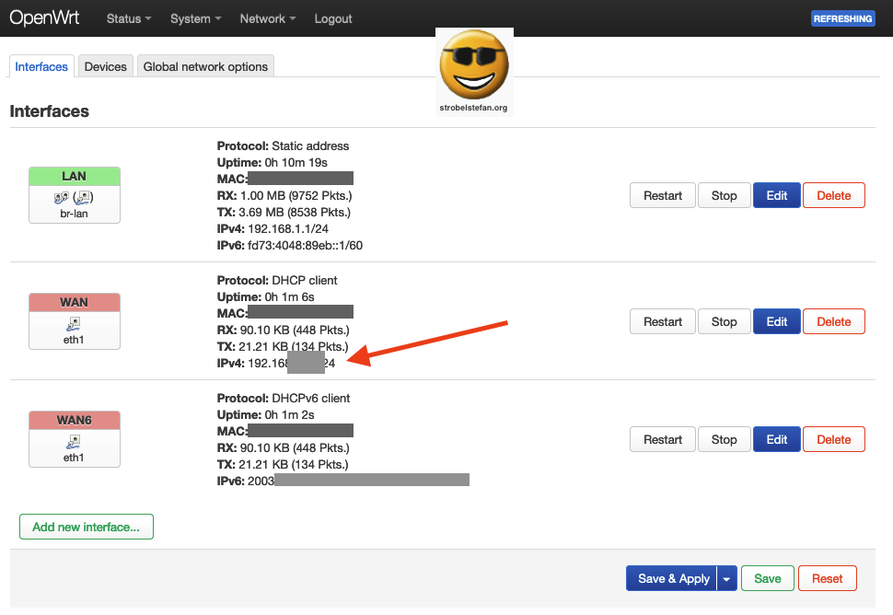Click the REFRESHING status badge
Viewport: 893px width, 615px height.
tap(842, 18)
